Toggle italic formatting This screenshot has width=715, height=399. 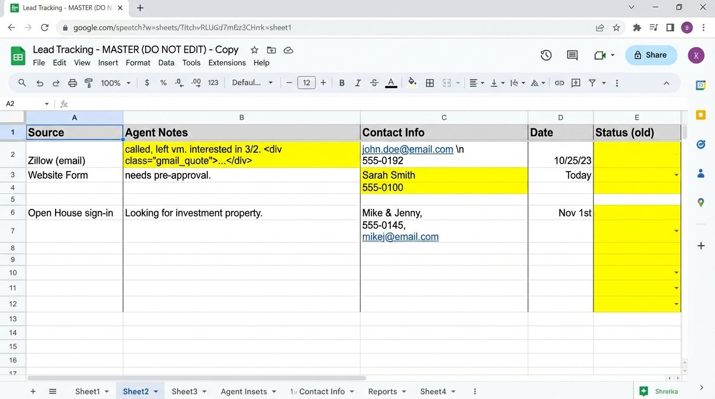357,83
